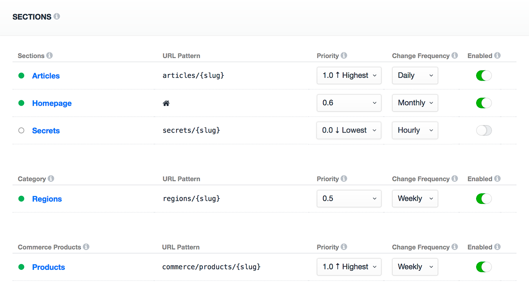
Task: Click the info icon beside SECTIONS heading
Action: [56, 16]
